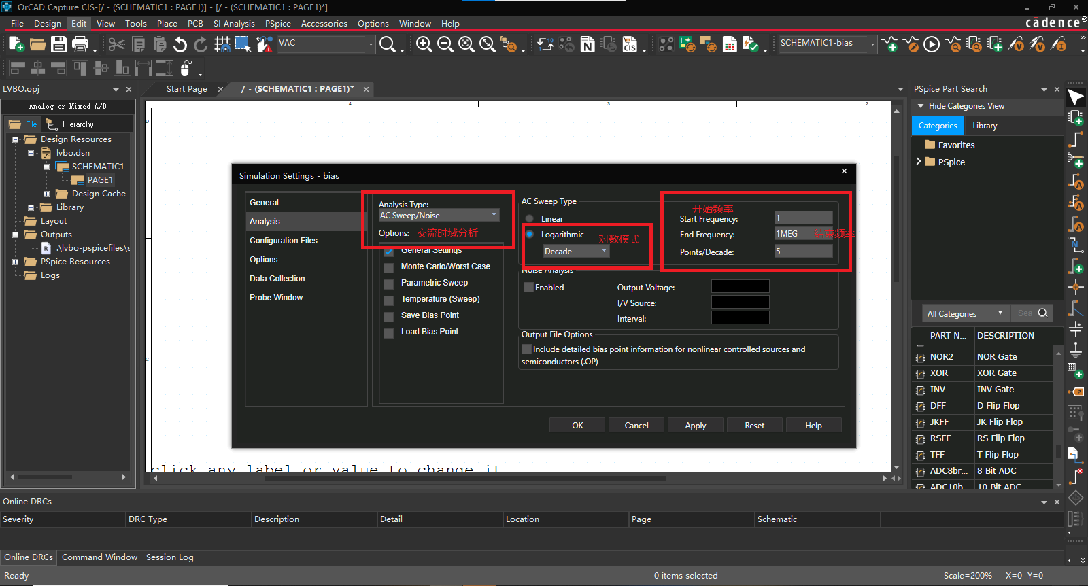
Task: Open the SI Analysis menu
Action: click(x=234, y=23)
